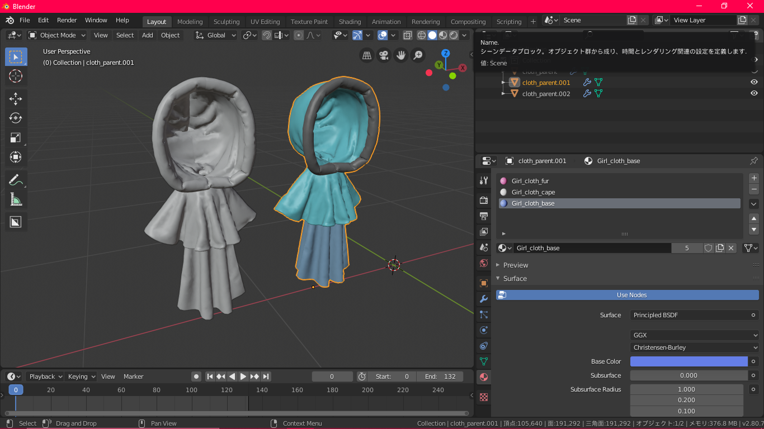Open the View Layer properties tab

(484, 231)
